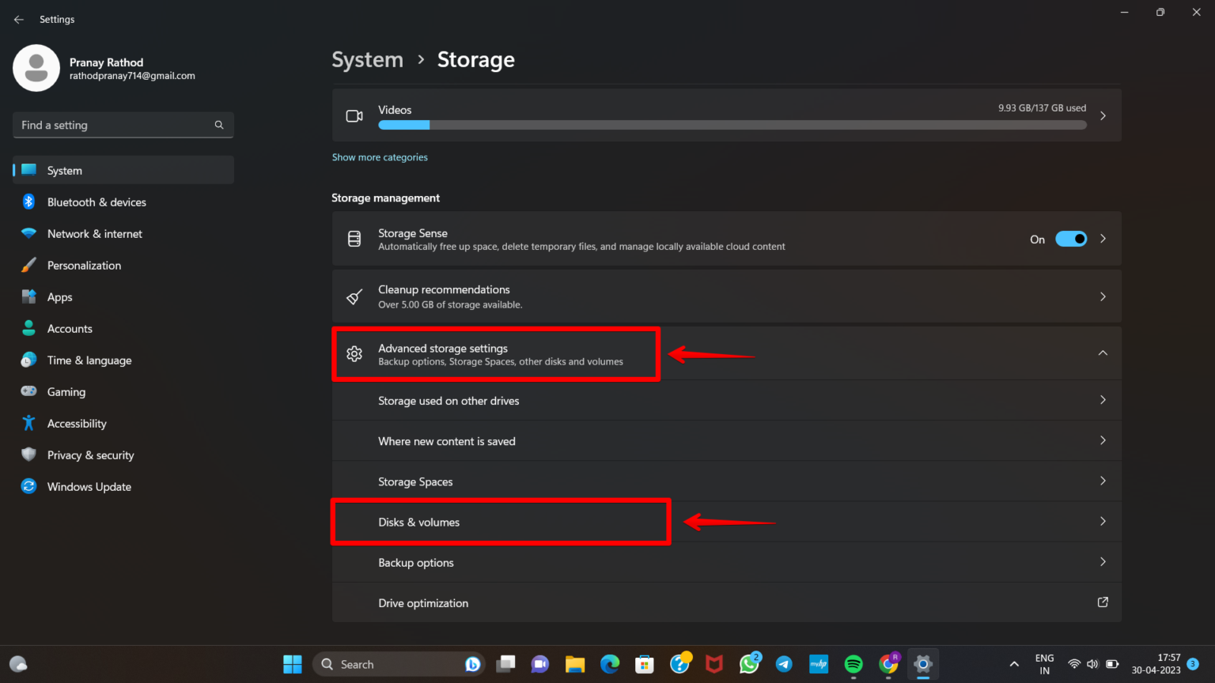Collapse the Advanced storage settings section
Viewport: 1215px width, 683px height.
[x=1103, y=353]
